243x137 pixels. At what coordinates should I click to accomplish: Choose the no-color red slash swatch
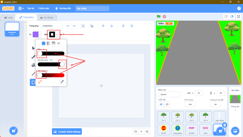[x=40, y=82]
